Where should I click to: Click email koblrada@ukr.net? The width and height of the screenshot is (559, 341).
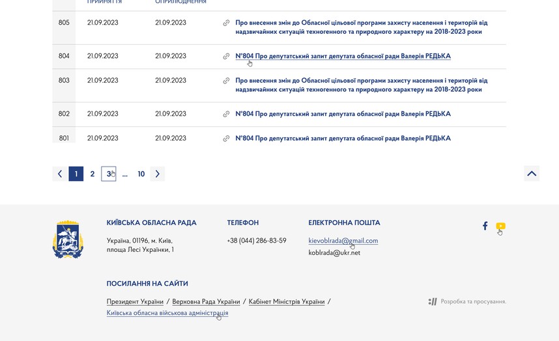tap(334, 252)
